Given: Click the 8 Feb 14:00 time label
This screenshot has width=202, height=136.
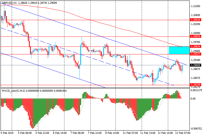Looking at the screenshot, I should click(112, 133).
